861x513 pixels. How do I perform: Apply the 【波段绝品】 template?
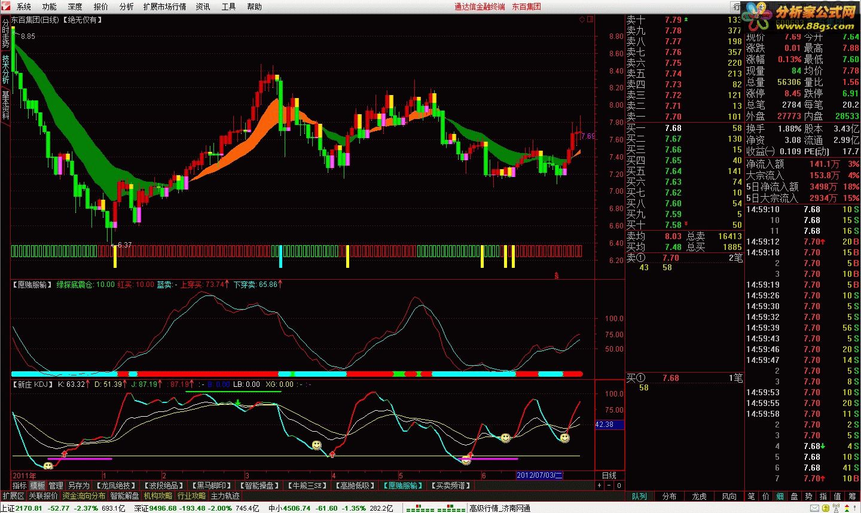point(164,485)
